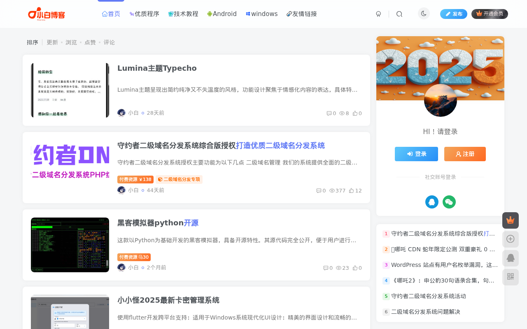
Task: Show the floating QR code icon
Action: (x=510, y=277)
